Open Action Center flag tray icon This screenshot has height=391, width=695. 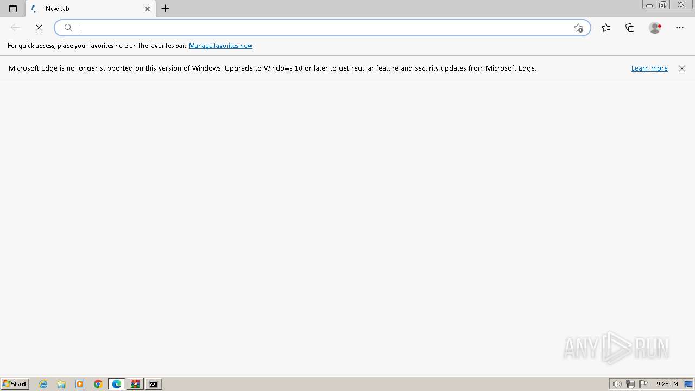coord(643,384)
